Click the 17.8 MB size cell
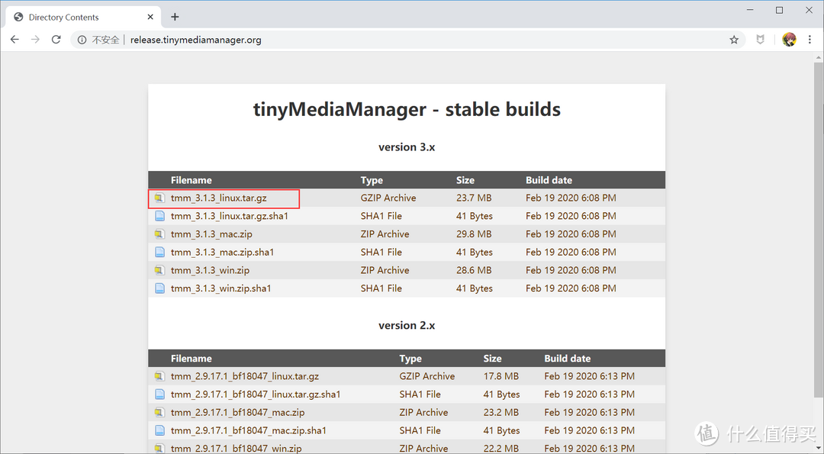The height and width of the screenshot is (454, 824). coord(501,376)
